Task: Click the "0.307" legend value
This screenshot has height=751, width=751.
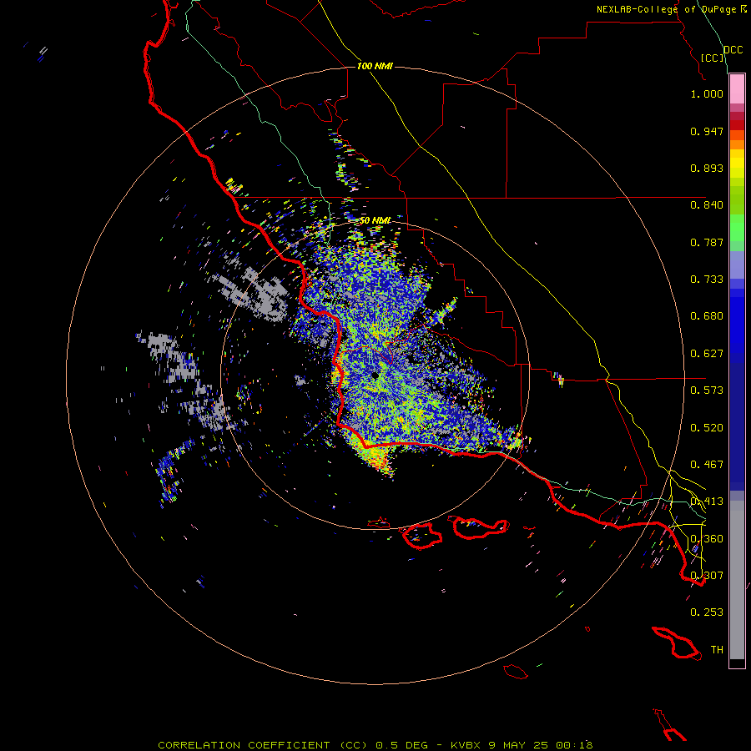Action: click(x=707, y=576)
